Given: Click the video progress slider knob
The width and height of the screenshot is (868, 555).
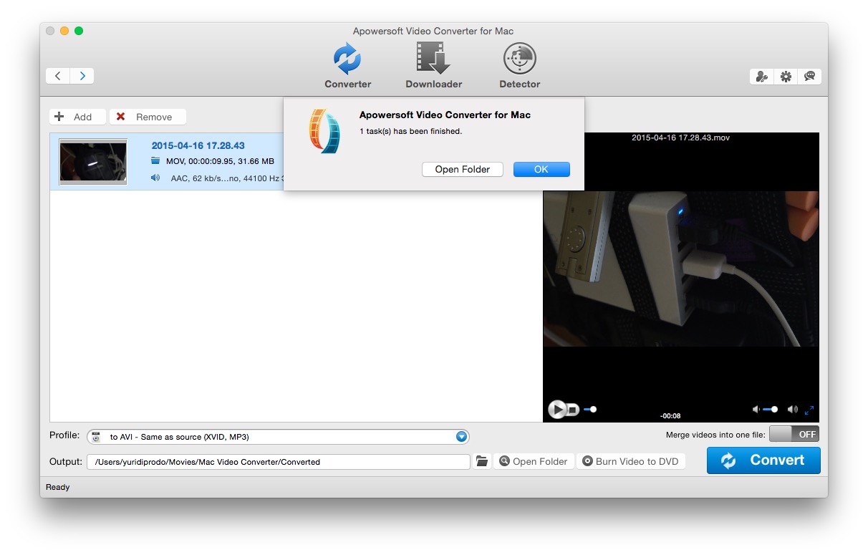Looking at the screenshot, I should [593, 410].
